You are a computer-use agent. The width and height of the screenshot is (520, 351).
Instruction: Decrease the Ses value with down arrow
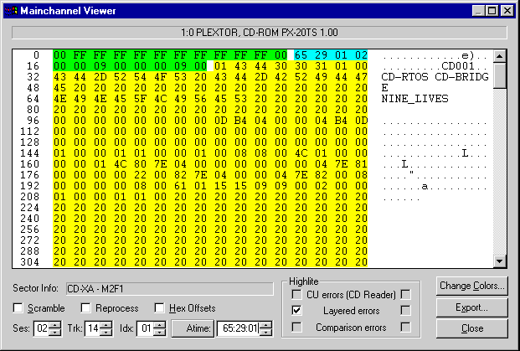pos(54,332)
